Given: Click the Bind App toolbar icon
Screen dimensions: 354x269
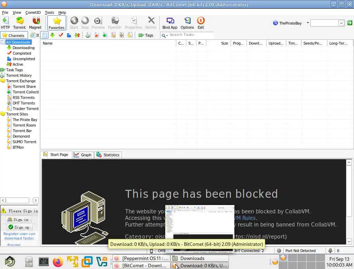Looking at the screenshot, I should [170, 23].
